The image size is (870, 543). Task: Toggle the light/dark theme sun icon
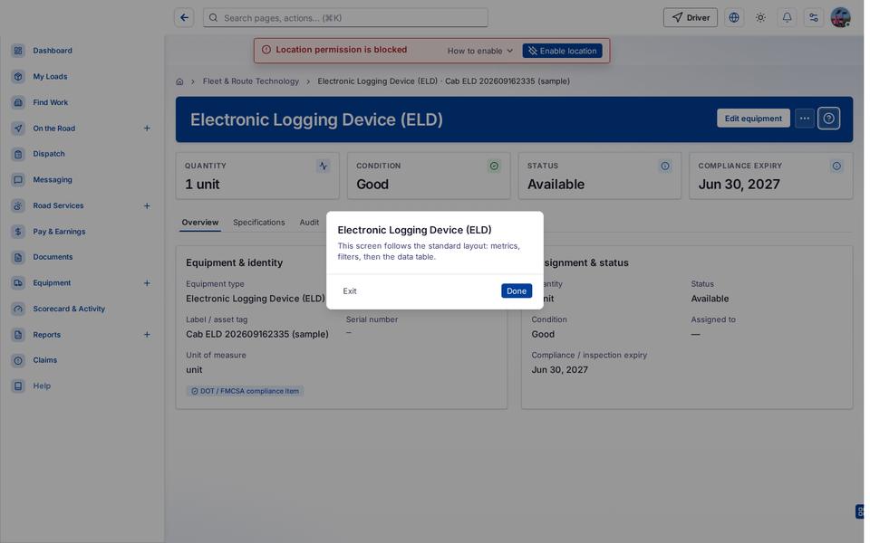point(760,18)
